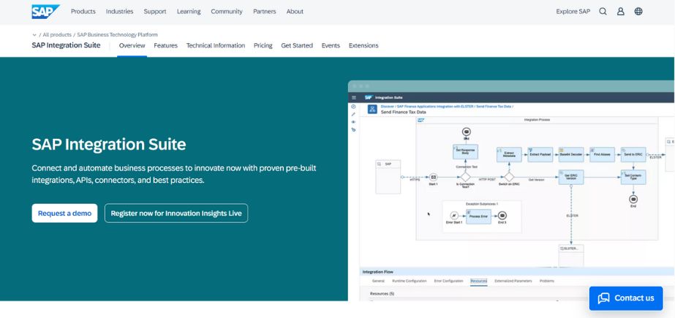Open the user account profile icon

620,12
